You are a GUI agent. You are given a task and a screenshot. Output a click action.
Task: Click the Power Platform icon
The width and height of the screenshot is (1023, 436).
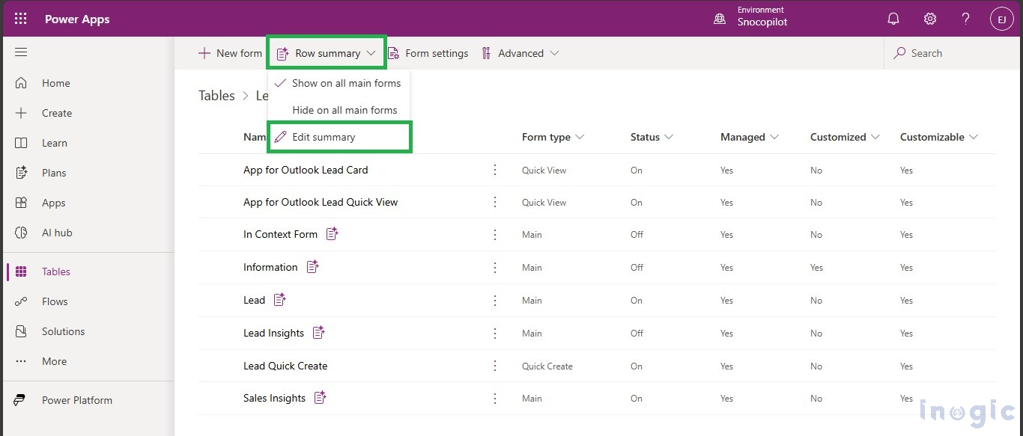21,400
